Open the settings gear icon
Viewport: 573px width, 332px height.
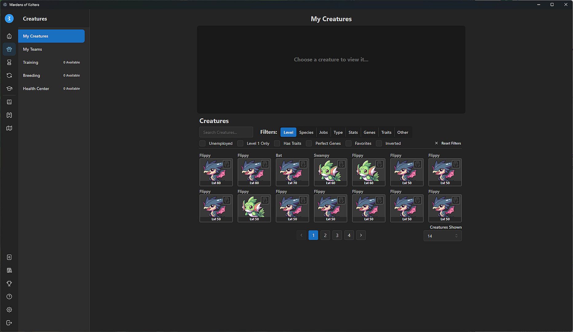[x=9, y=310]
